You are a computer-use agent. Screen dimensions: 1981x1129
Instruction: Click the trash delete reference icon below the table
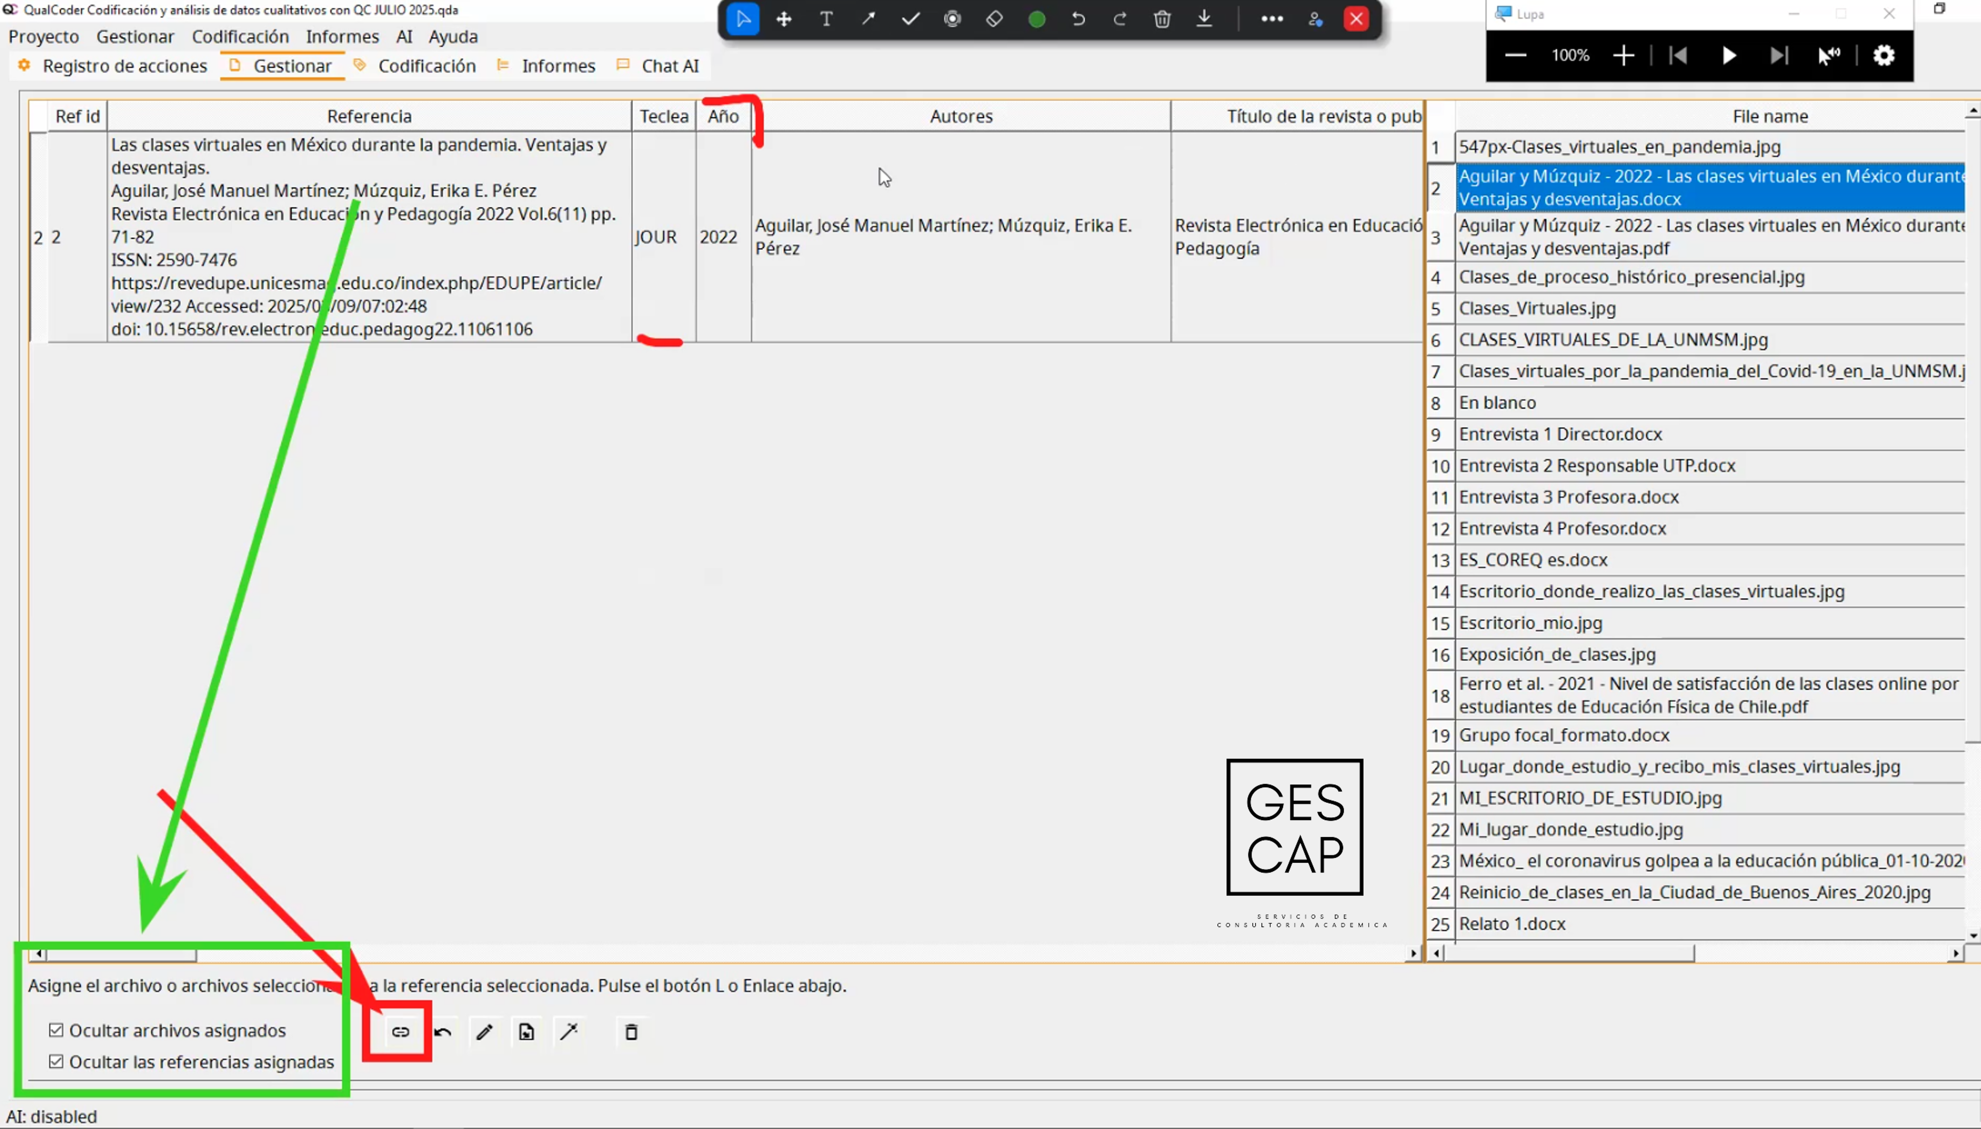631,1031
